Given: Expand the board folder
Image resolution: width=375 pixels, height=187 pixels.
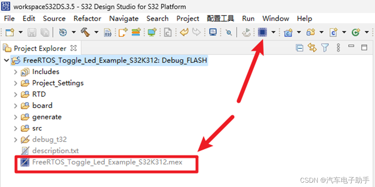Looking at the screenshot, I should click(16, 106).
